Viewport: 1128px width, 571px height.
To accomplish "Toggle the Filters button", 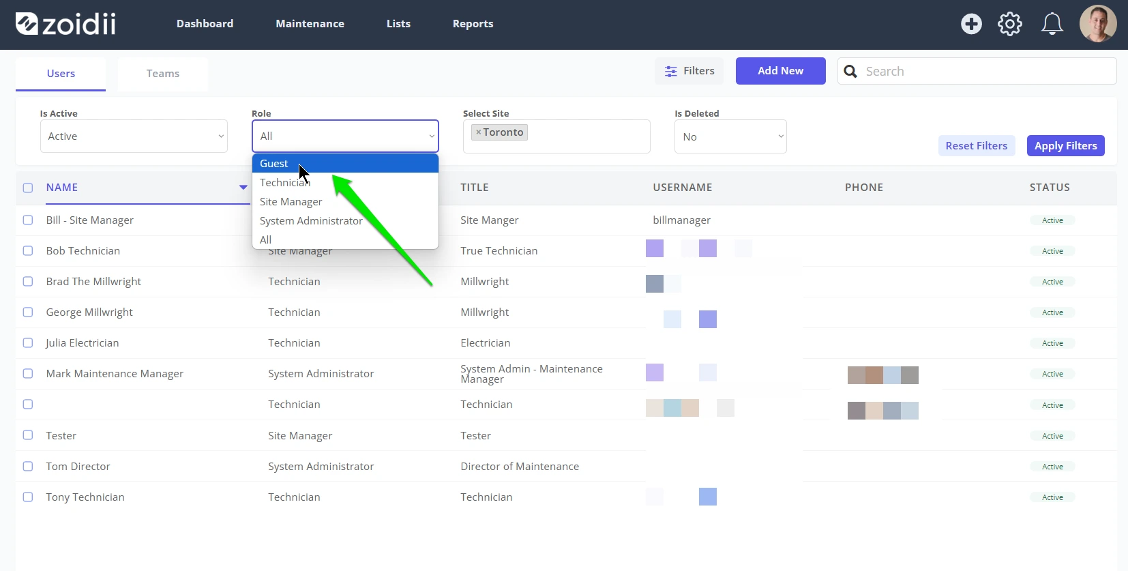I will click(689, 71).
